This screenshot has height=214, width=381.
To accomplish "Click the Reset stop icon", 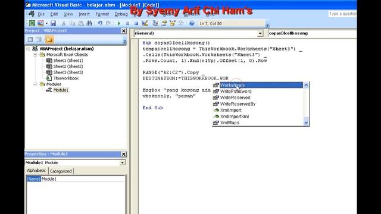I will click(136, 23).
